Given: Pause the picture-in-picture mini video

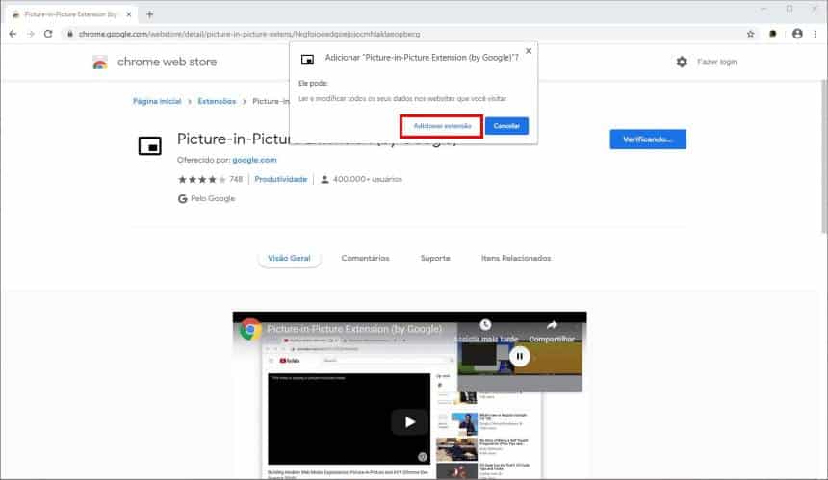Looking at the screenshot, I should click(x=520, y=357).
